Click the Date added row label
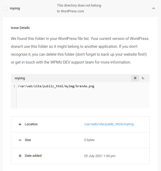The width and height of the screenshot is (161, 171). click(x=33, y=156)
